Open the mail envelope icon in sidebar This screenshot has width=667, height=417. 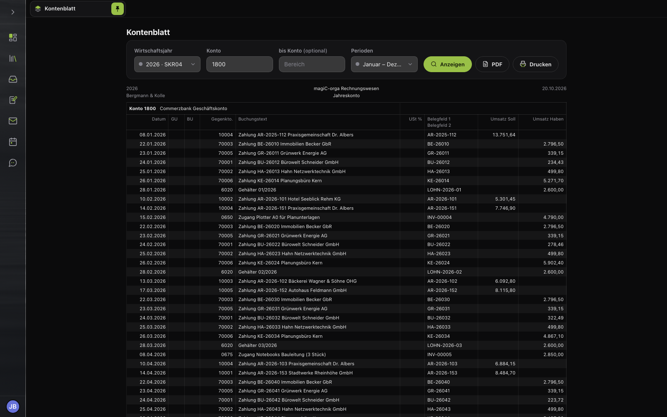point(13,121)
